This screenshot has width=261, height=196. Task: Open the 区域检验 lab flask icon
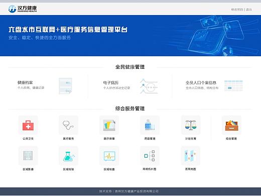68,156
